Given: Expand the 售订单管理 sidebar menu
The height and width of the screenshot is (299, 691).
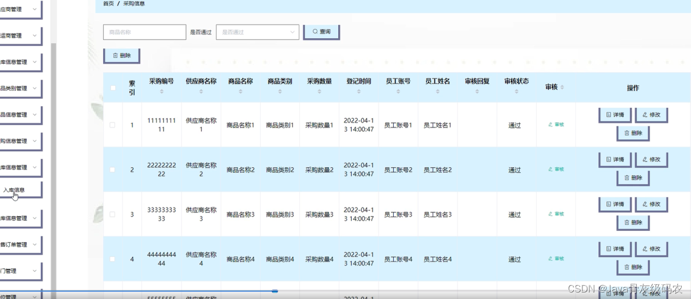Looking at the screenshot, I should [21, 245].
